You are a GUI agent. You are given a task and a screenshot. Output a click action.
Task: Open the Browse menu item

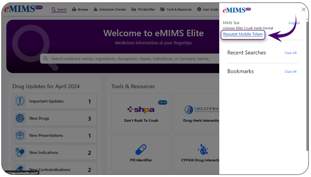coord(83,10)
